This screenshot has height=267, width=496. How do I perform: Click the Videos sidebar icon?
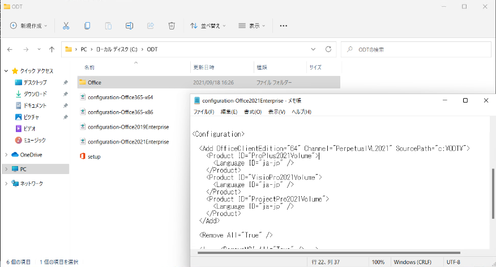(x=18, y=129)
